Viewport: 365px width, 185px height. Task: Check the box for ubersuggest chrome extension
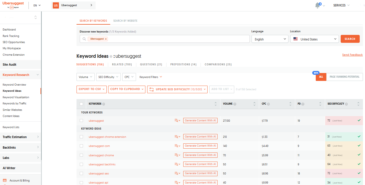tap(81, 137)
